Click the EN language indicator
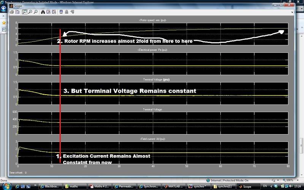 [x=265, y=186]
